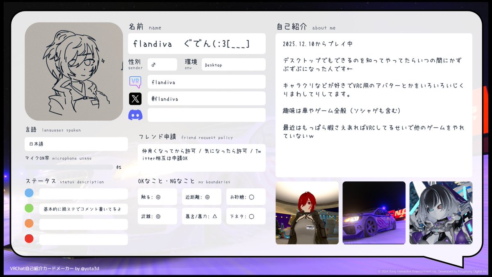492x277 pixels.
Task: Select the orange status circle
Action: (29, 223)
